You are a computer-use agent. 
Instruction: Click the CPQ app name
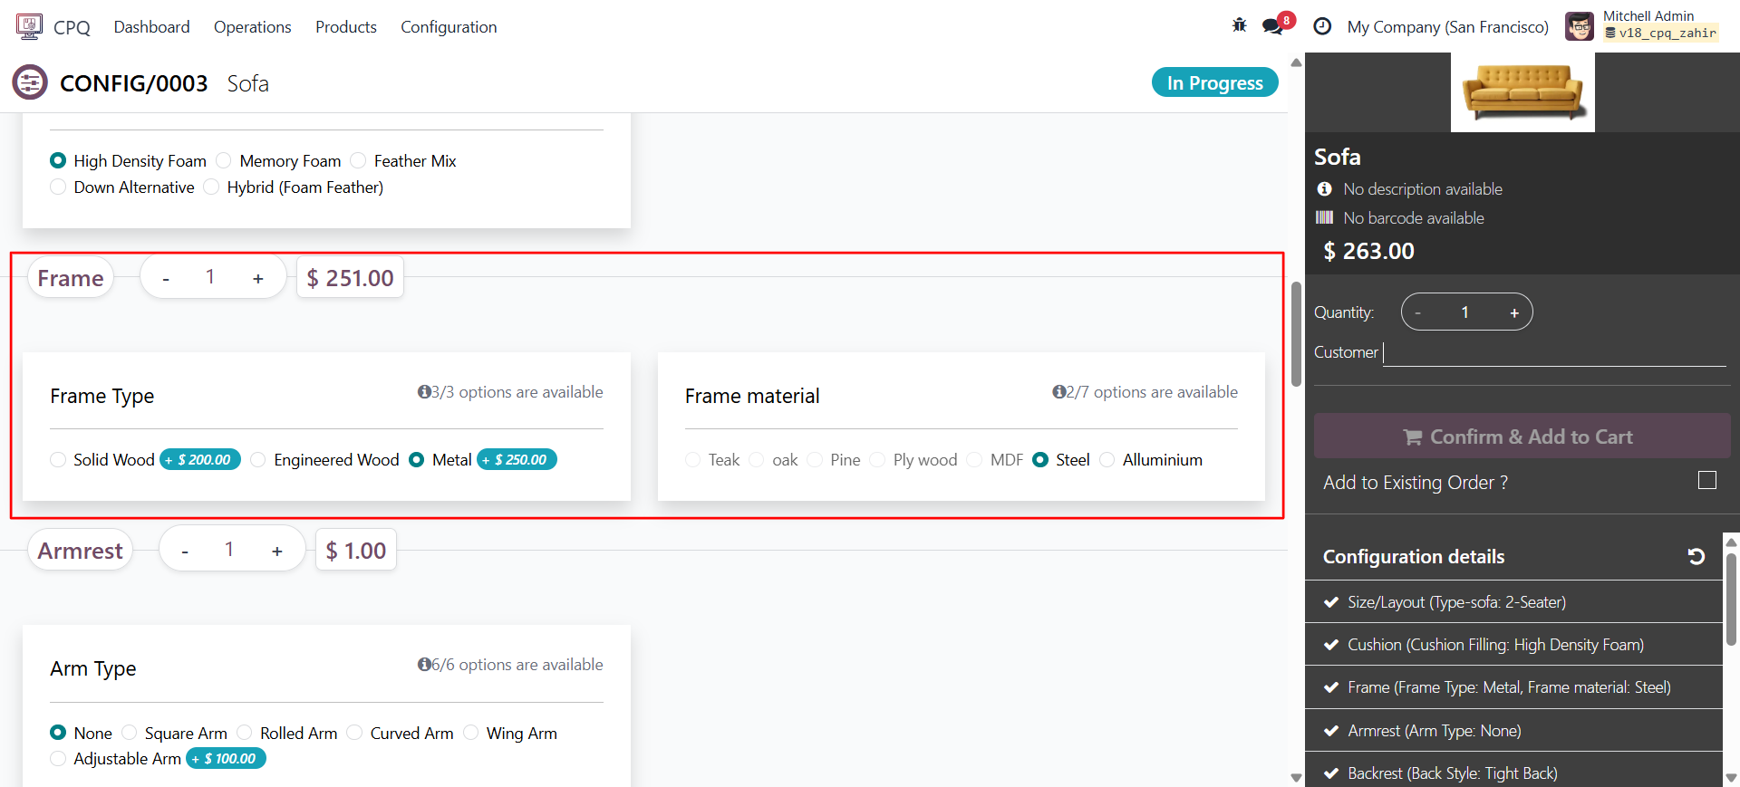72,27
